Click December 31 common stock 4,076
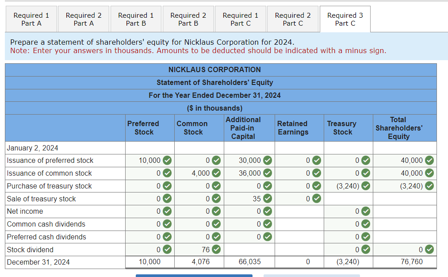This screenshot has height=277, width=448. coord(201,262)
